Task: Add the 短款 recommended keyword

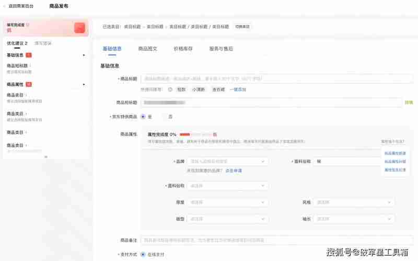Action: [181, 89]
